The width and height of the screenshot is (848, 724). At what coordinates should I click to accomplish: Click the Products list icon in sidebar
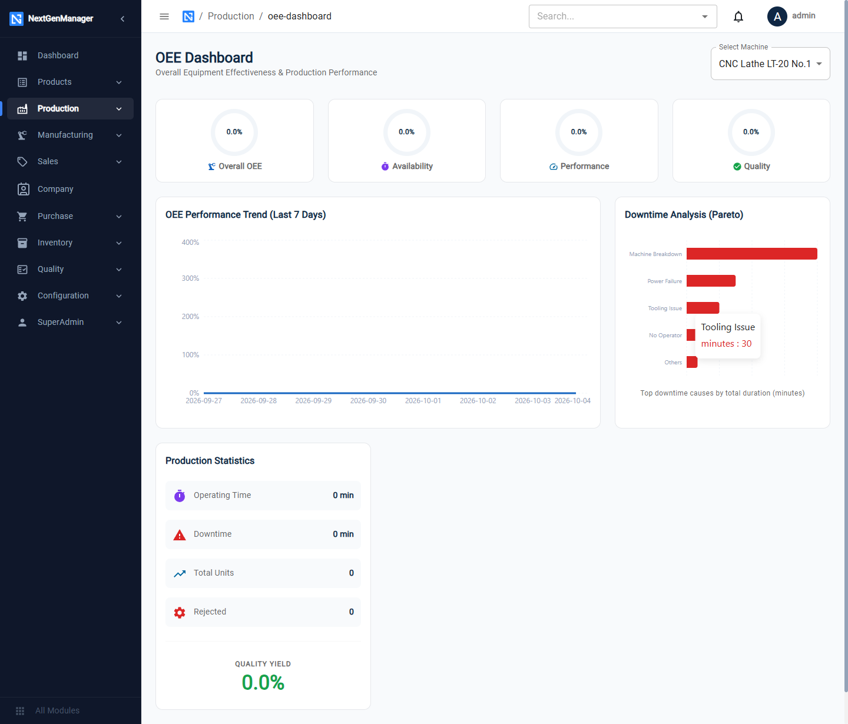[x=22, y=82]
